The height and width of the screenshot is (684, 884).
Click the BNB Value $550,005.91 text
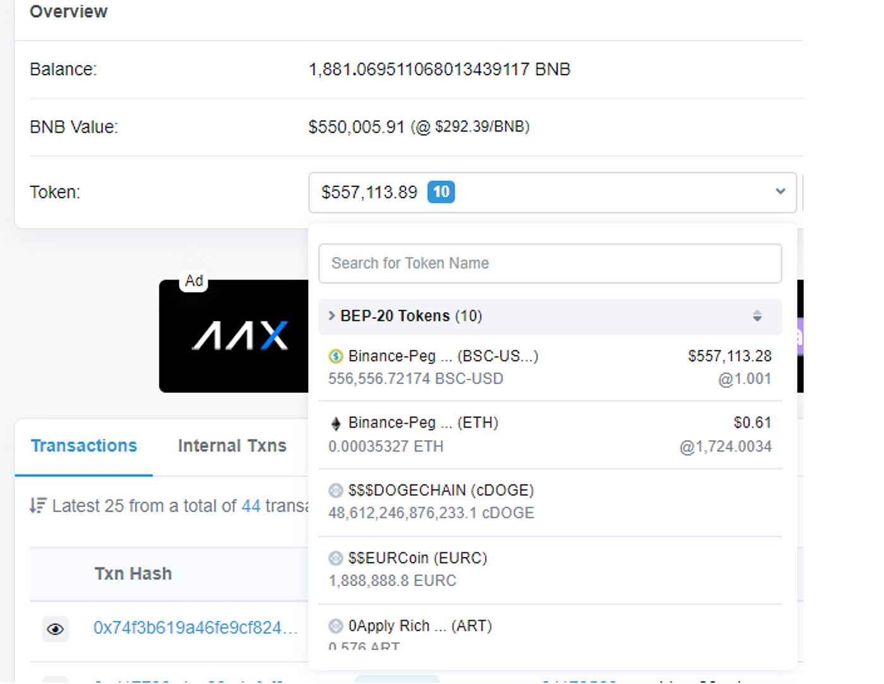coord(356,127)
